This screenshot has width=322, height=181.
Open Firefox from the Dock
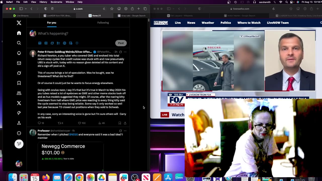pyautogui.click(x=46, y=177)
